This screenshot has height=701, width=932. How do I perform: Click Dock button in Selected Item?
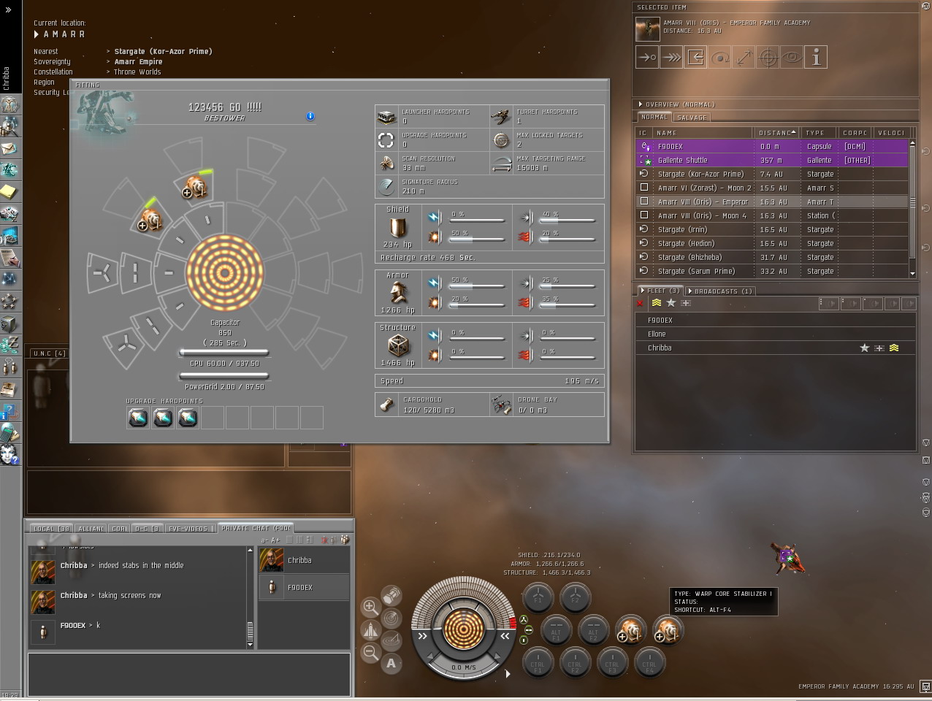pyautogui.click(x=695, y=57)
